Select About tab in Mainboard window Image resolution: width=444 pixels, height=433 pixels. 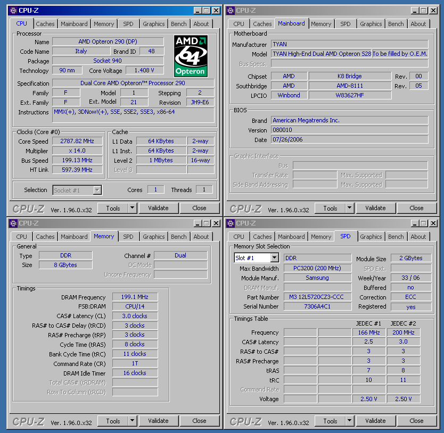point(418,24)
